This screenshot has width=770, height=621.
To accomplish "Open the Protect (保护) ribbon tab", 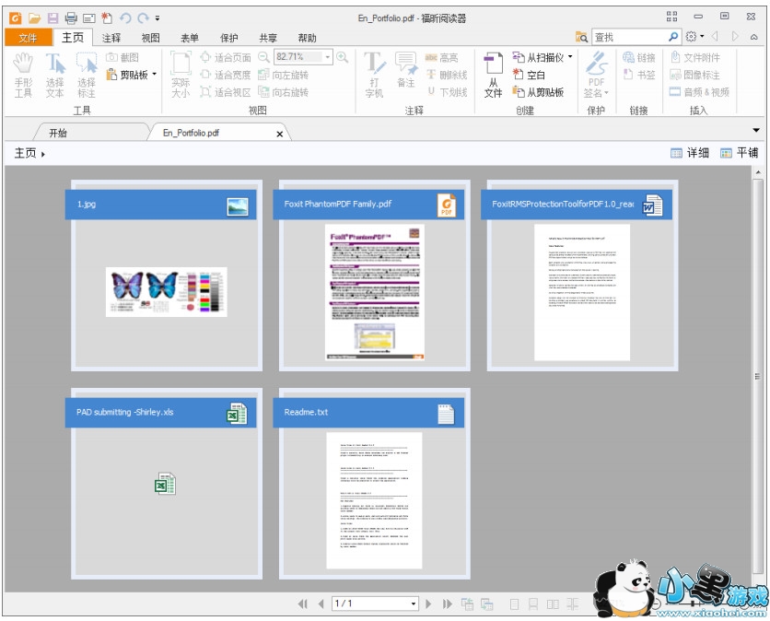I will click(x=229, y=38).
